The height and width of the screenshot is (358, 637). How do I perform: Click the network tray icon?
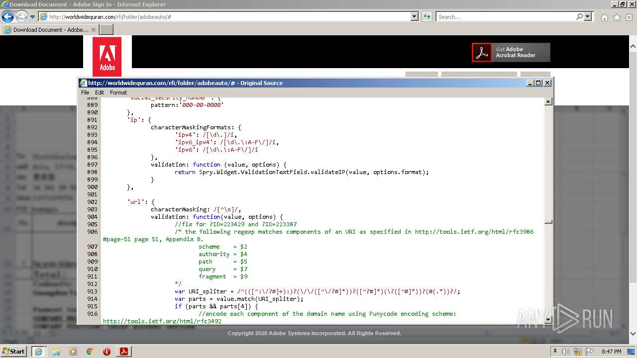pyautogui.click(x=578, y=352)
